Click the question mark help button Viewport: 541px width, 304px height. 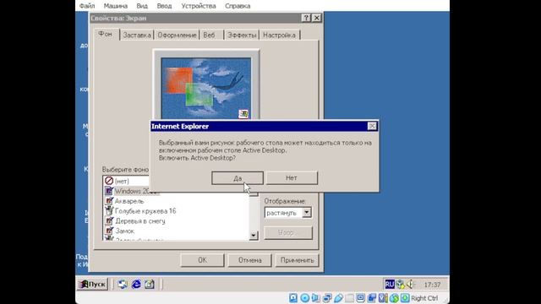click(306, 18)
